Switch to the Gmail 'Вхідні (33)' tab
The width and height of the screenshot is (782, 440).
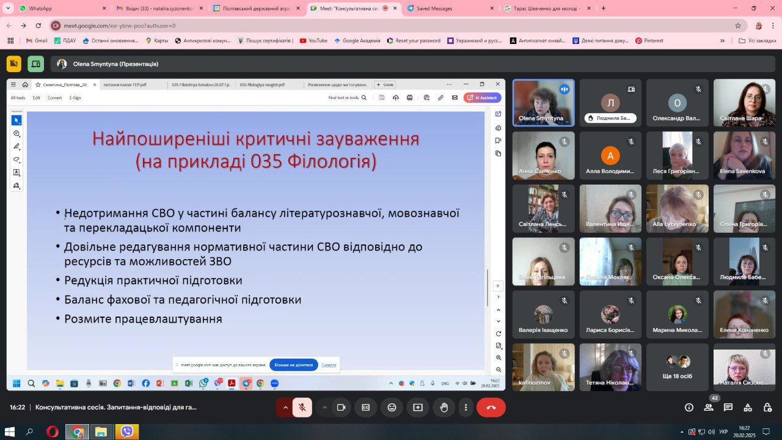159,9
